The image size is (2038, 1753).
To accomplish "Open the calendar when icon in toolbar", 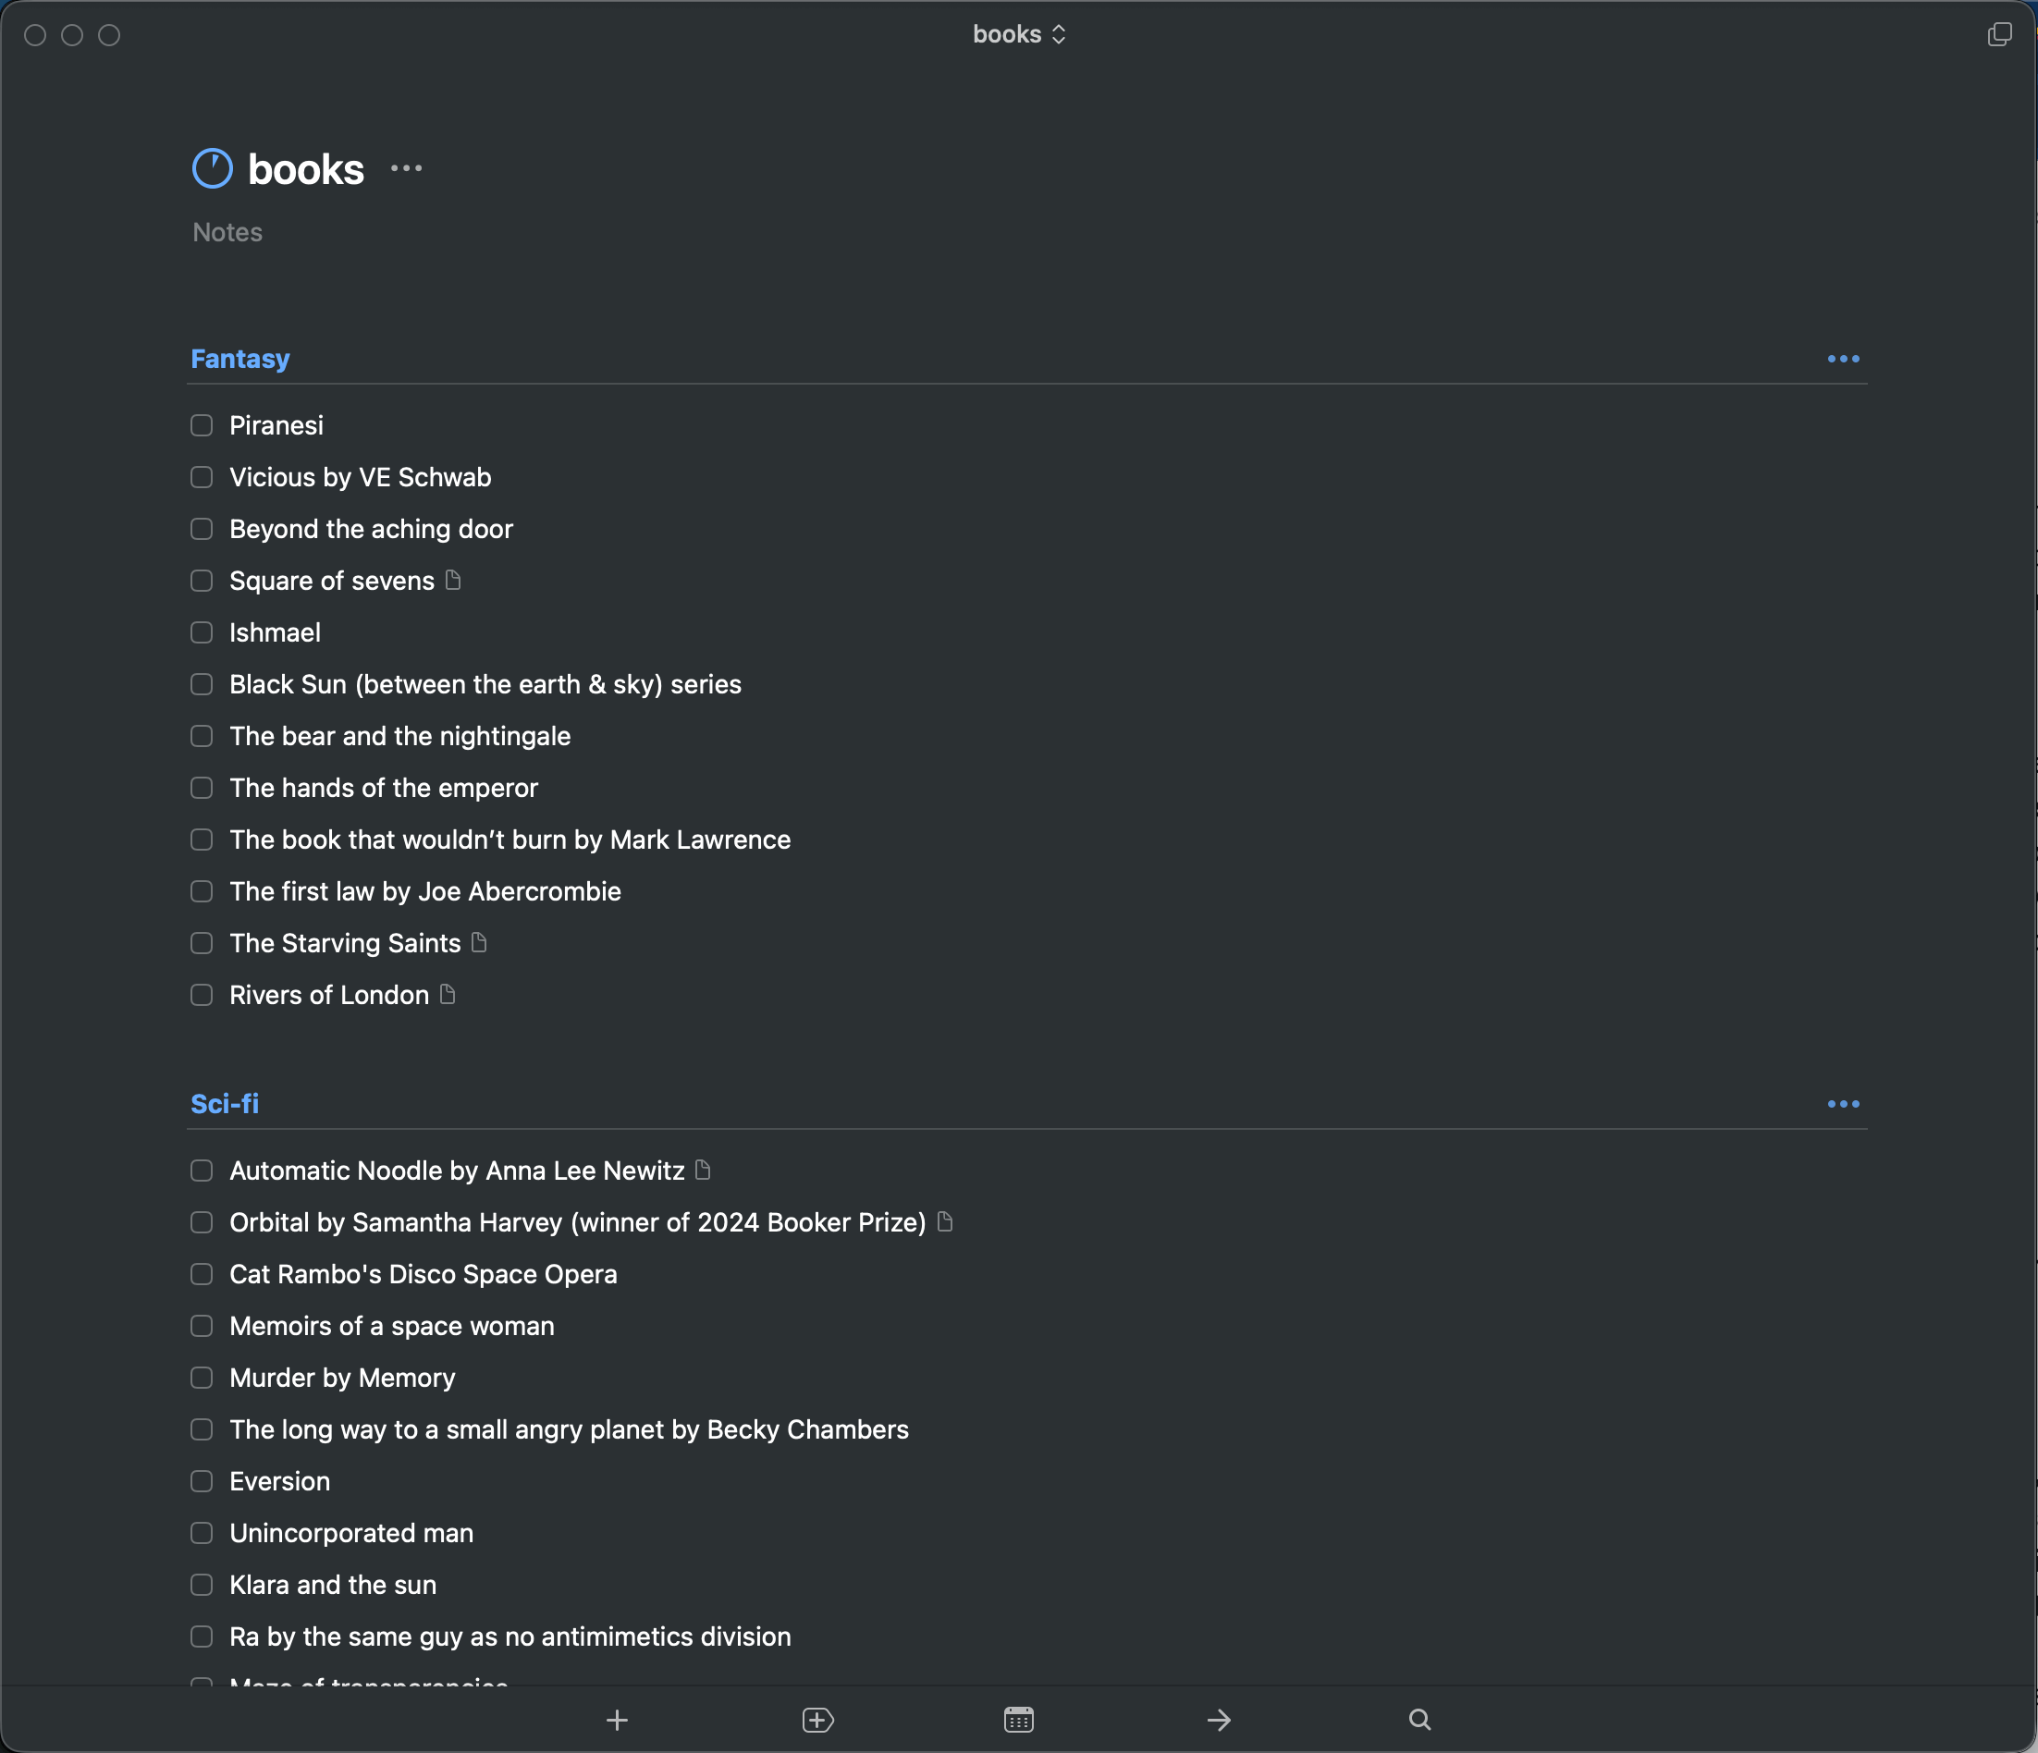I will 1018,1720.
